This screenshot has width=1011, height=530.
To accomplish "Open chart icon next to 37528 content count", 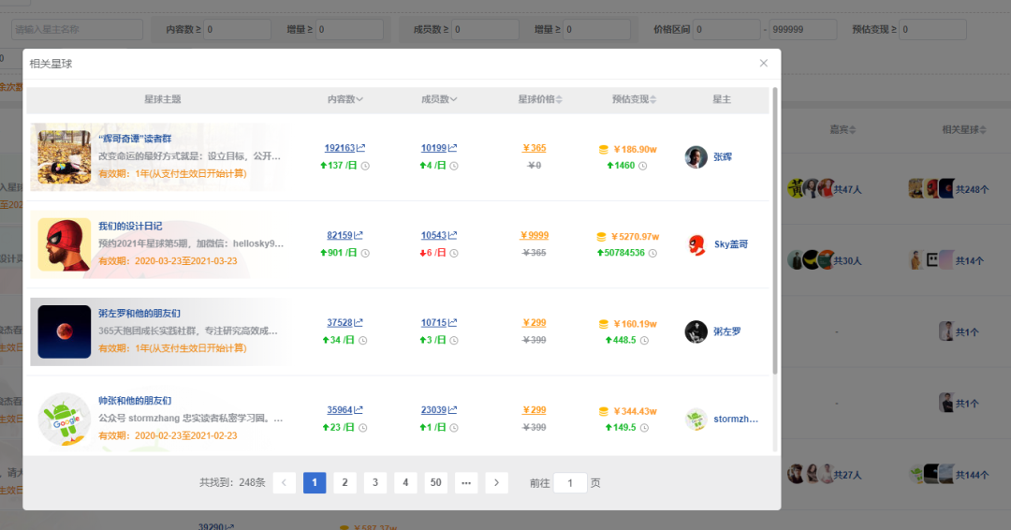I will tap(358, 322).
